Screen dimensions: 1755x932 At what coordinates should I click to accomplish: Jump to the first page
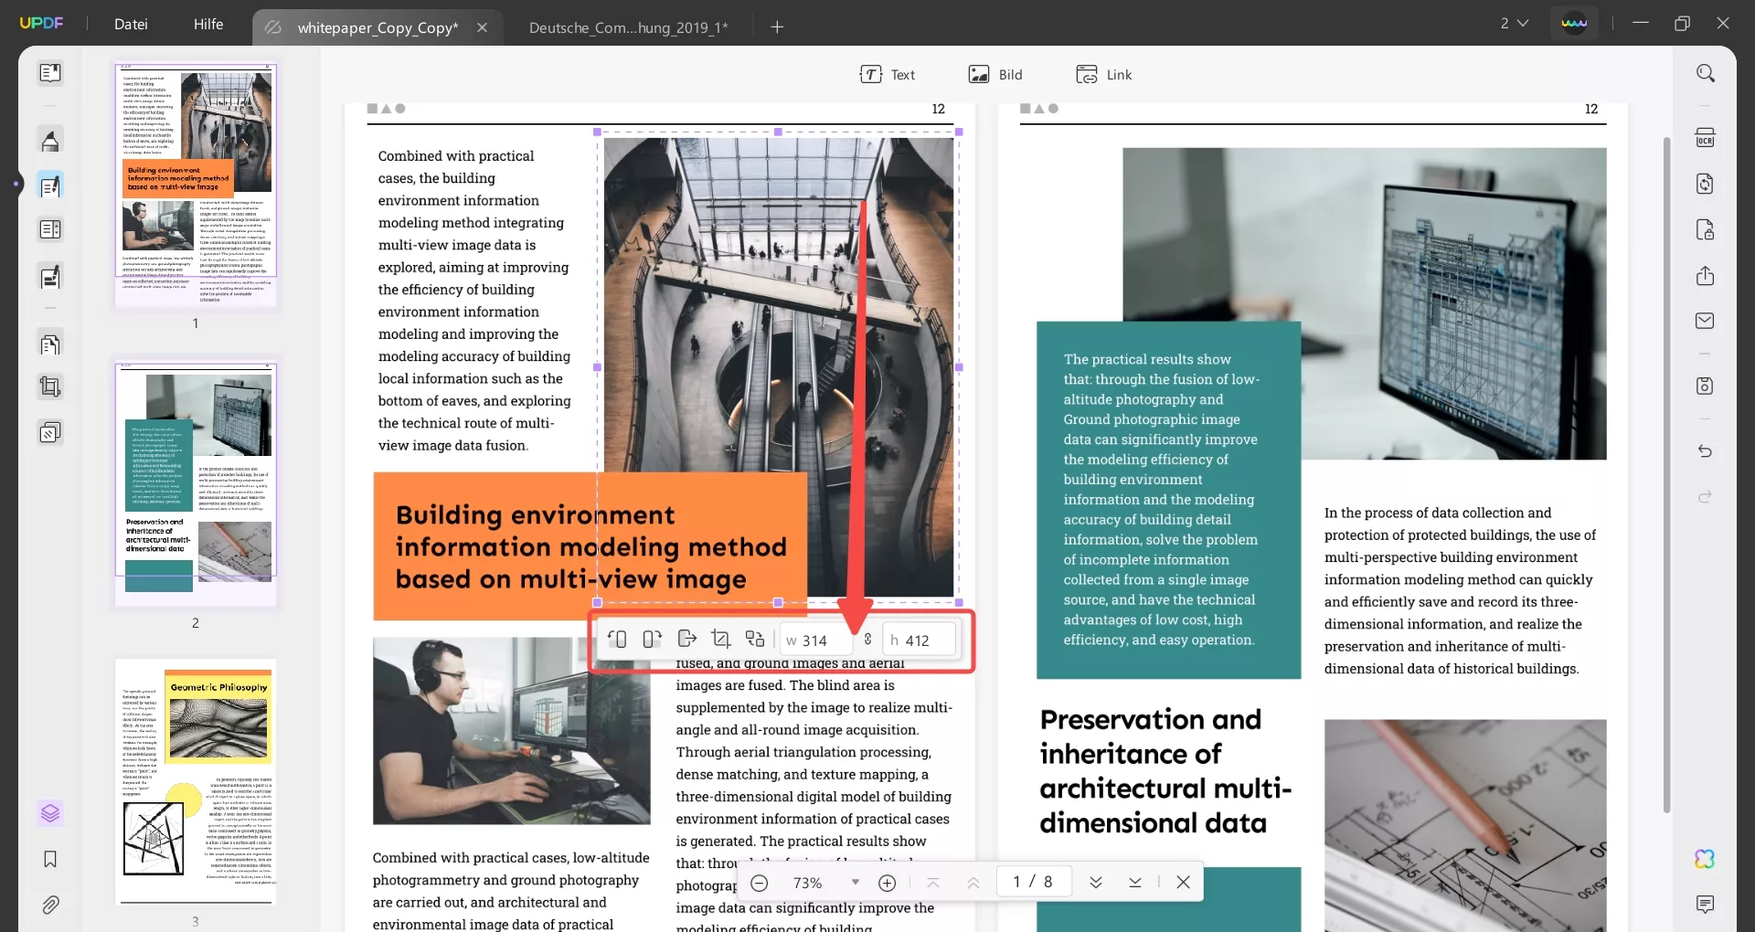click(933, 883)
